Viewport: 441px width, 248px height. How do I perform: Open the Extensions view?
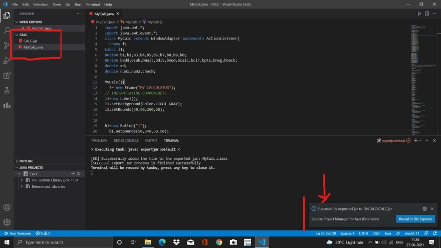point(7,75)
